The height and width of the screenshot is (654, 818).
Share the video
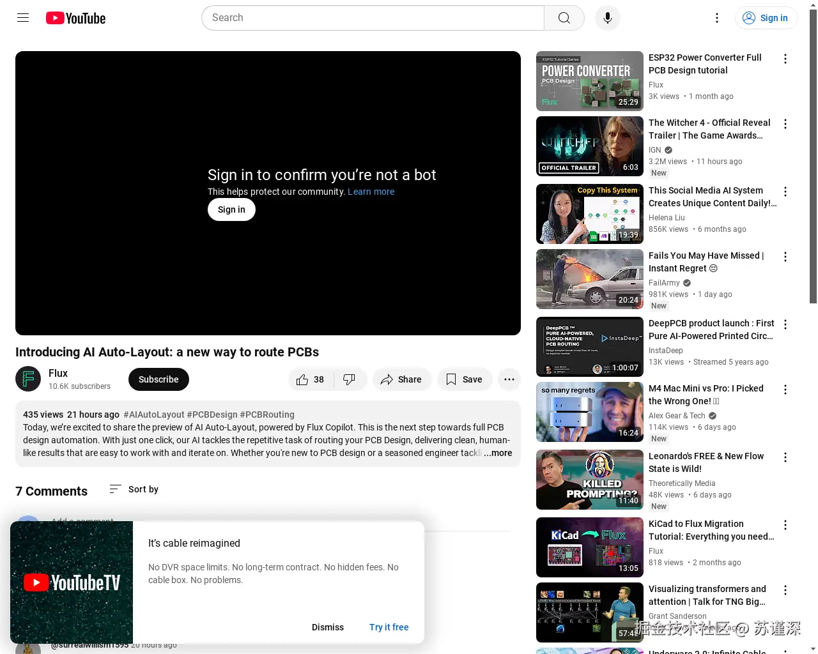coord(402,379)
